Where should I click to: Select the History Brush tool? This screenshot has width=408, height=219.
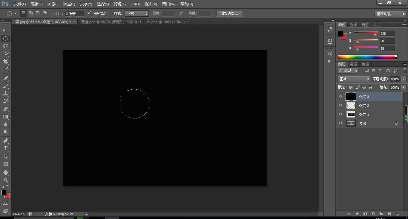click(x=6, y=101)
